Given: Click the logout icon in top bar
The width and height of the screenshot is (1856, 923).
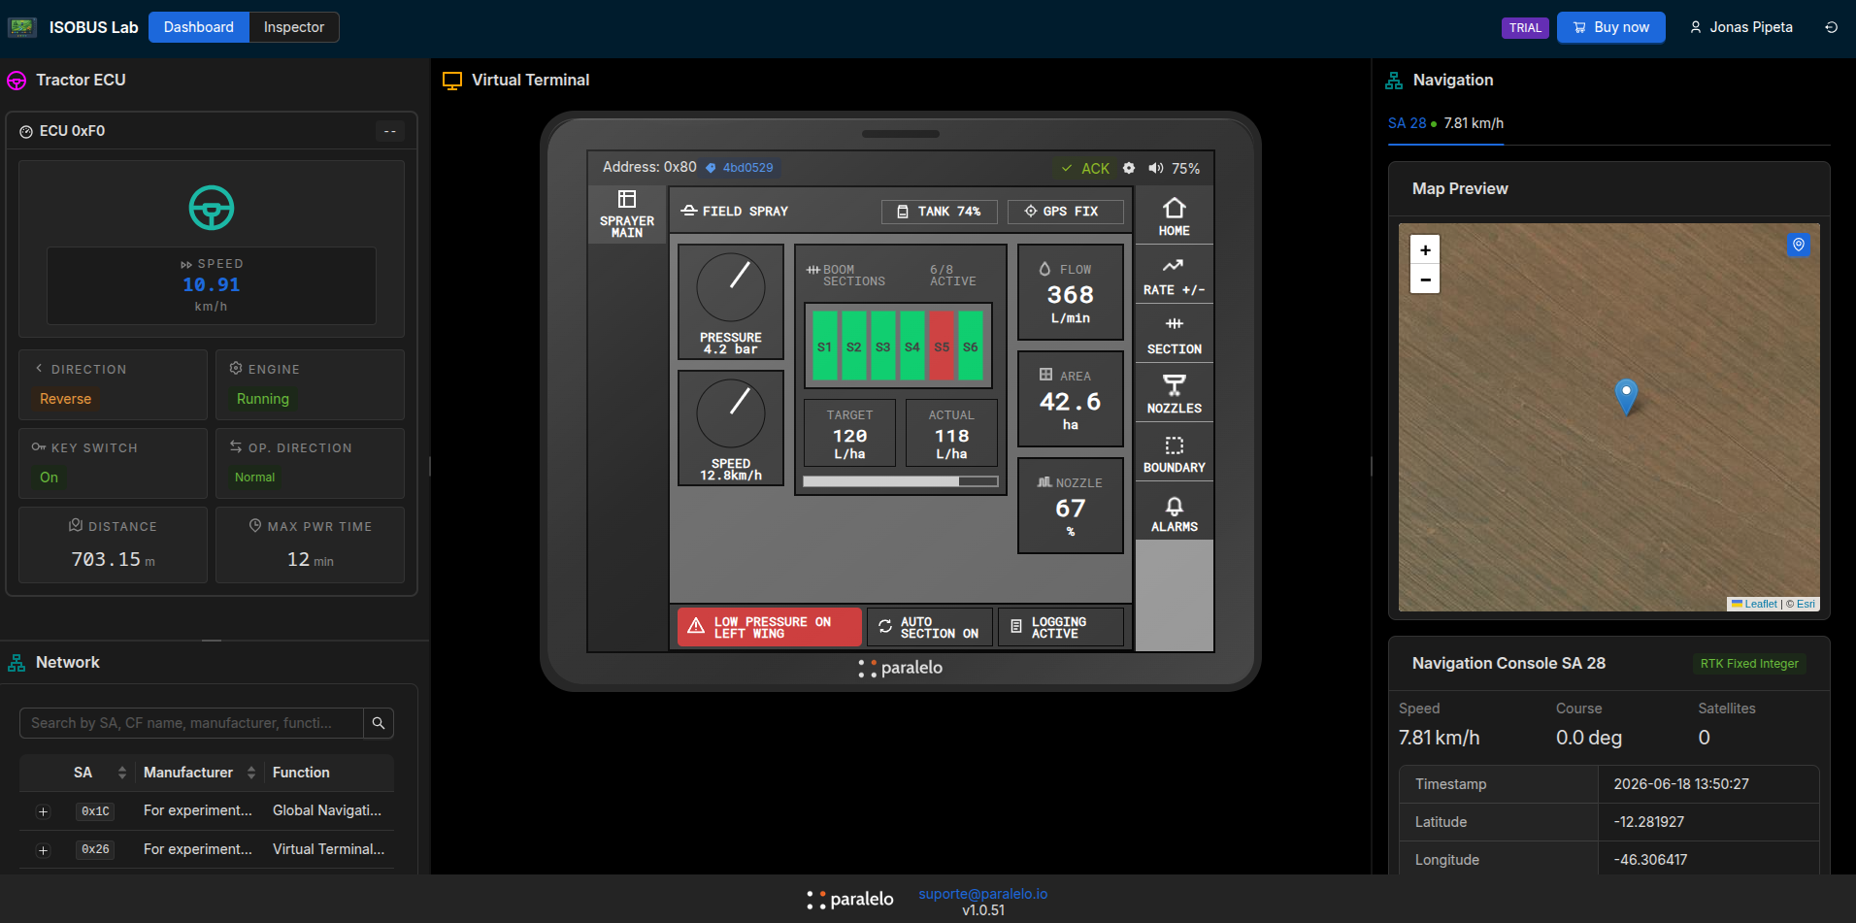Looking at the screenshot, I should pyautogui.click(x=1831, y=27).
